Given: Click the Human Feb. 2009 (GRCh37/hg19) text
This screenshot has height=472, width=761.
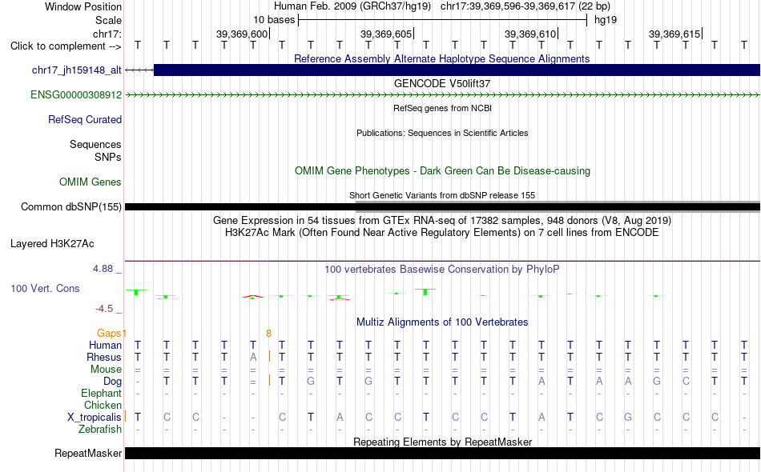Looking at the screenshot, I should 352,6.
